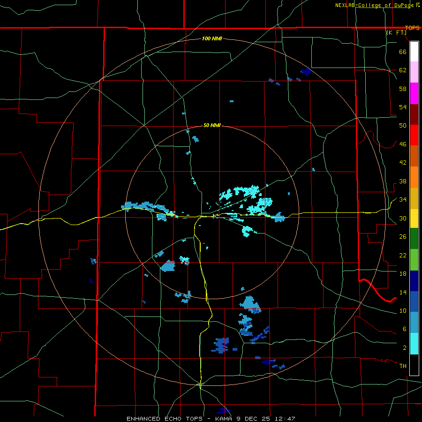Click the black TH threshold legend swatch

pos(414,365)
